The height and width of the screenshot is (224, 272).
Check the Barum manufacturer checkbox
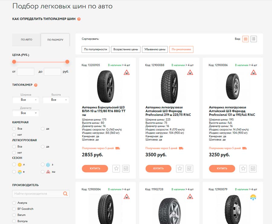(x=14, y=215)
